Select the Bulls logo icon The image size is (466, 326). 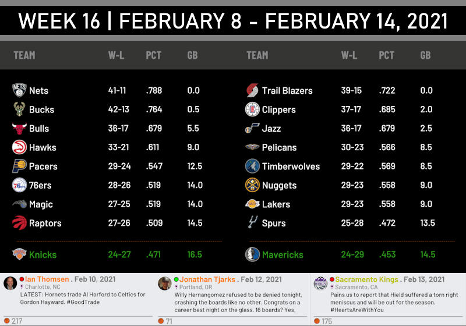coord(19,128)
